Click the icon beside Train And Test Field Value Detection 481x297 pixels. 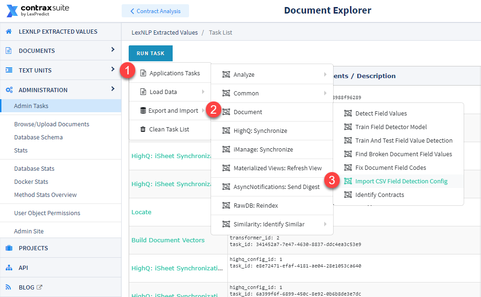pyautogui.click(x=348, y=140)
